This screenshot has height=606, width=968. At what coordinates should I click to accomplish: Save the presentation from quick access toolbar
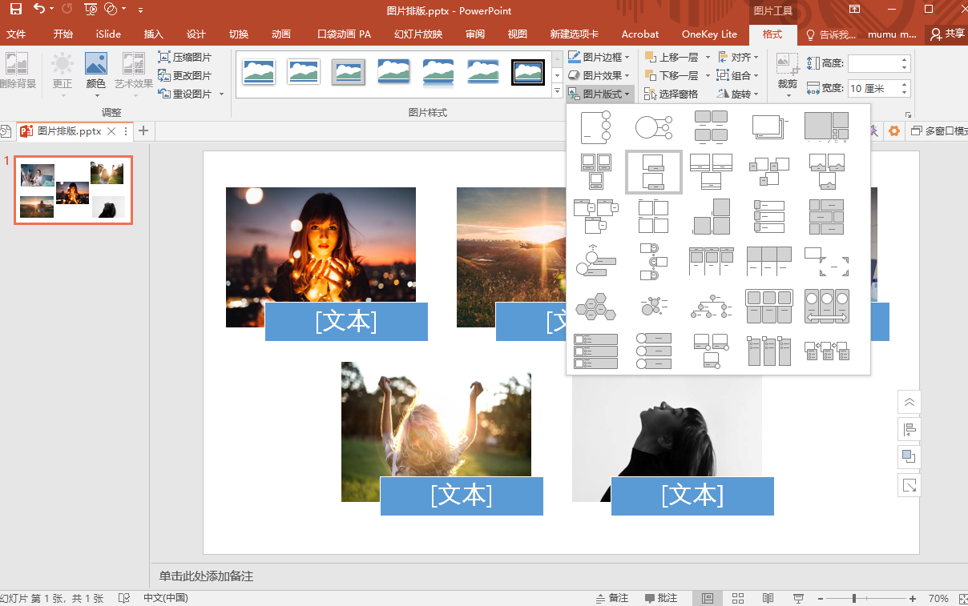pyautogui.click(x=15, y=10)
